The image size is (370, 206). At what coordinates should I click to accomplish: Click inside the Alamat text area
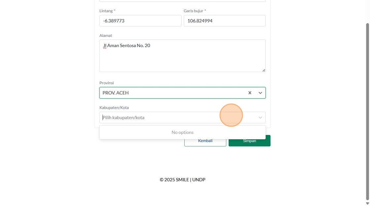182,56
